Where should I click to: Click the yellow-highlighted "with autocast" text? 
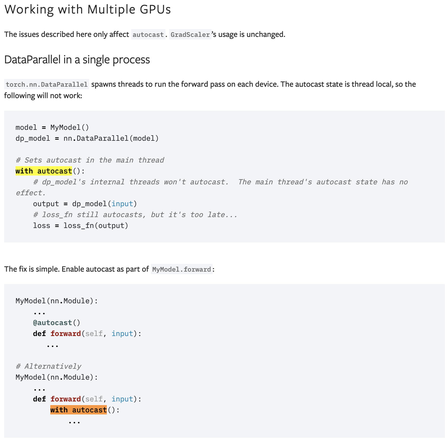point(44,171)
